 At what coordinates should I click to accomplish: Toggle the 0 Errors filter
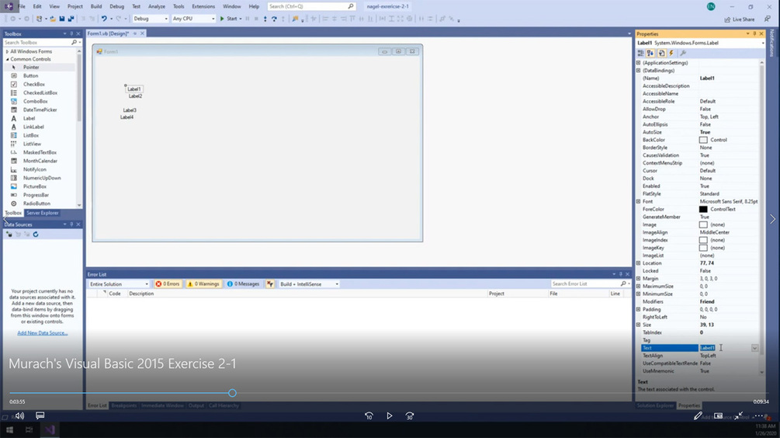pos(168,283)
